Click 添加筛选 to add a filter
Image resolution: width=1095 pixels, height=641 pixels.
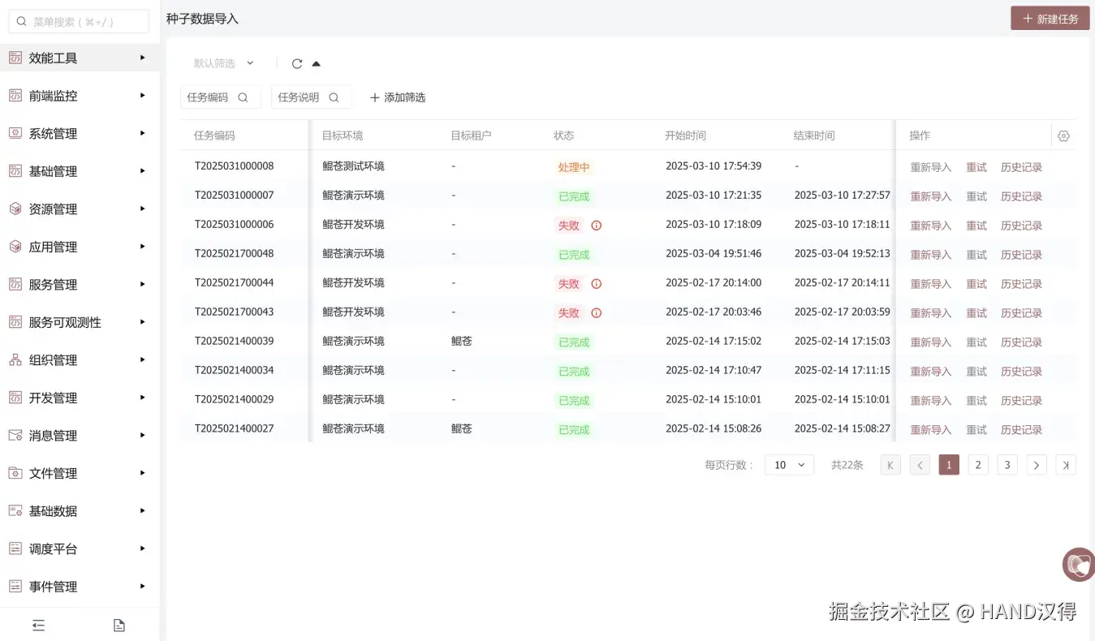coord(398,97)
